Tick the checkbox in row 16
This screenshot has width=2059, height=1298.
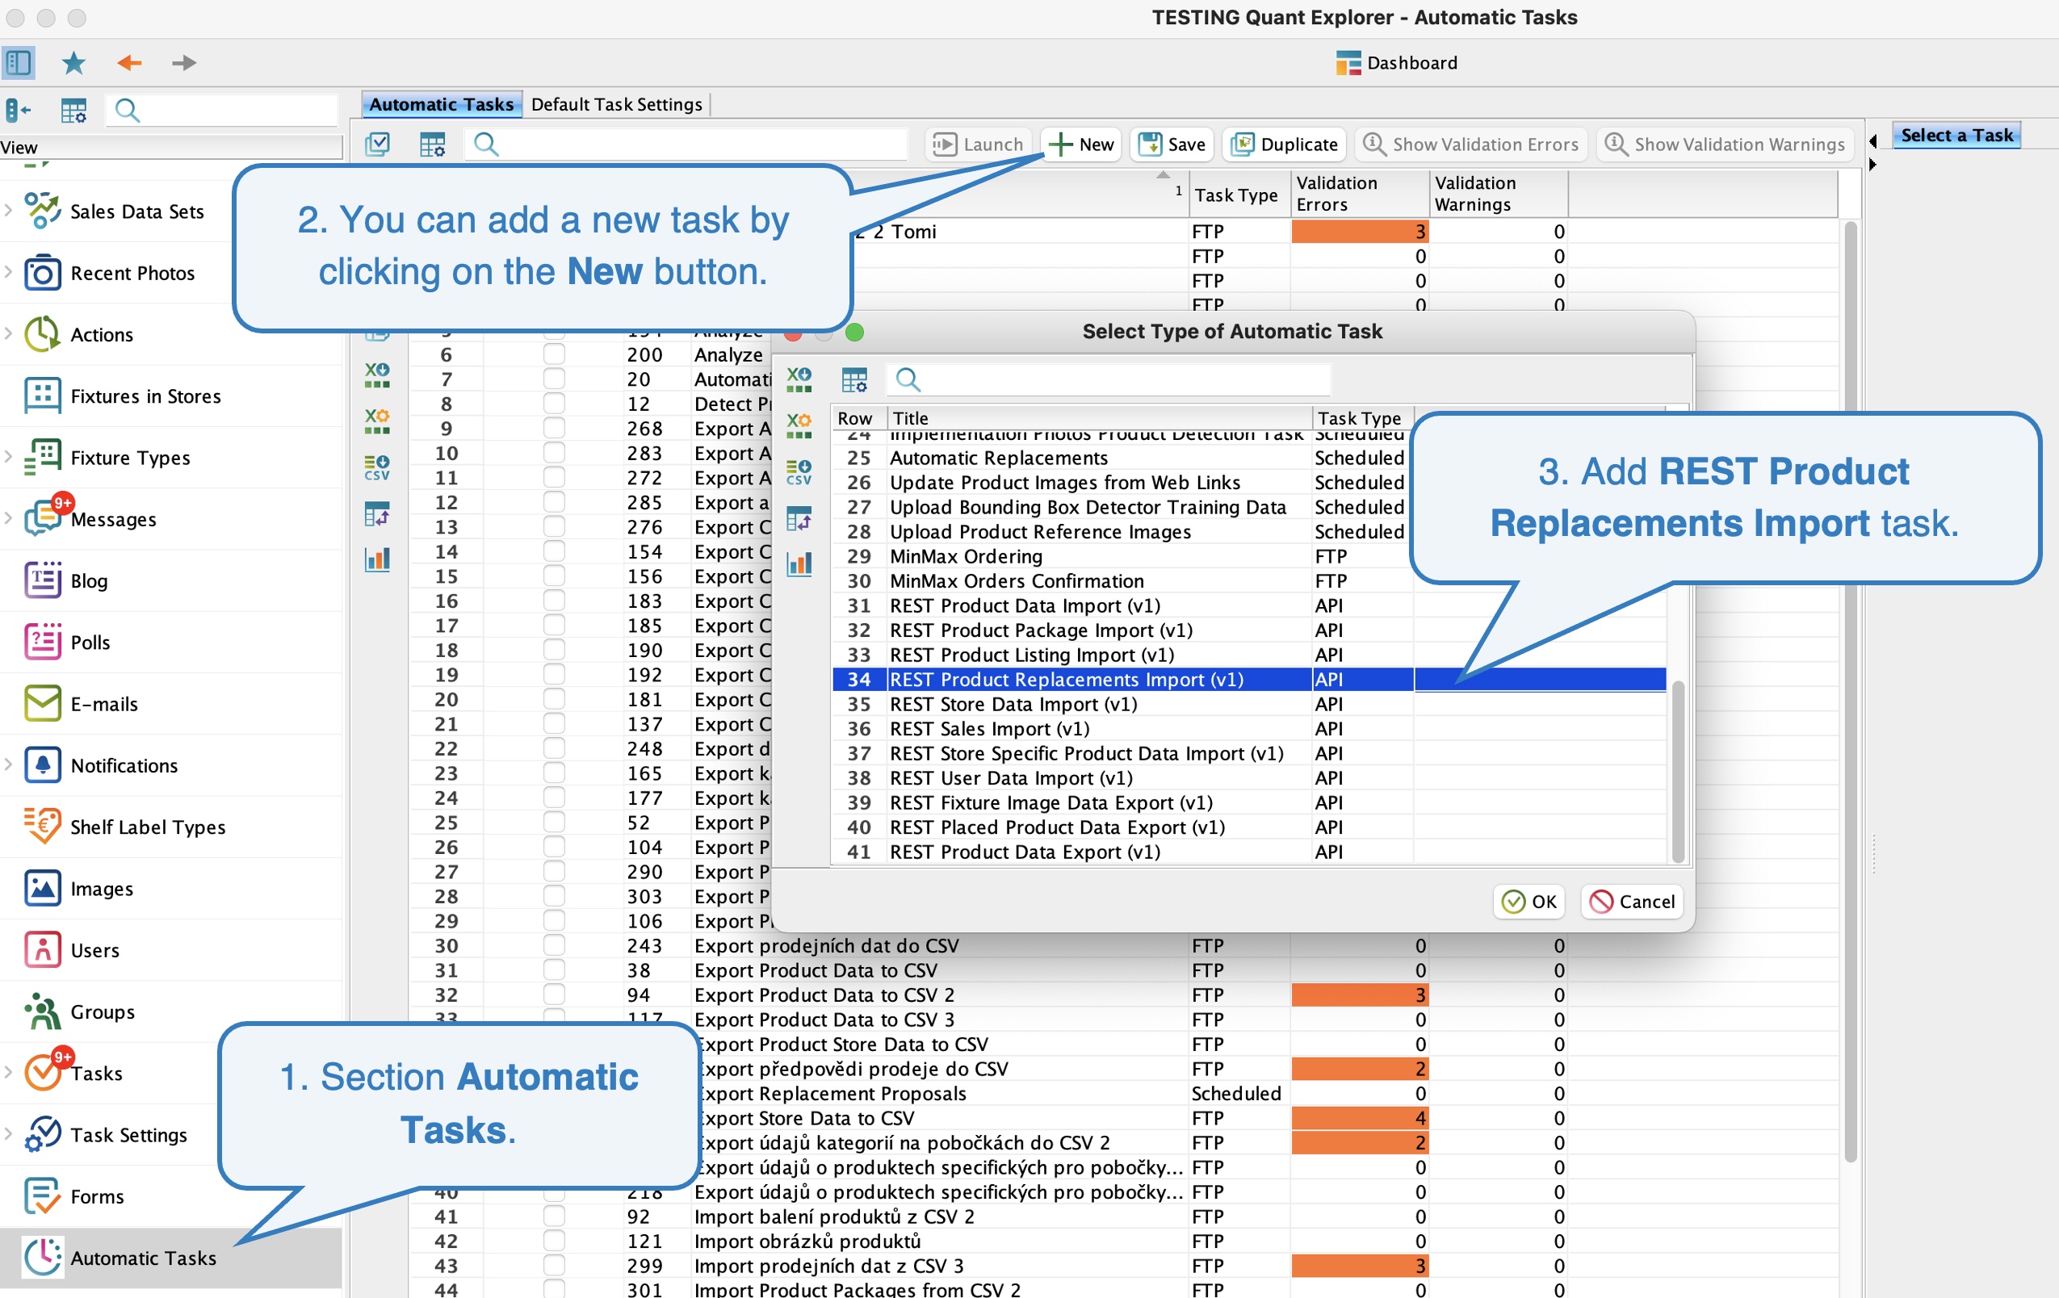tap(554, 601)
